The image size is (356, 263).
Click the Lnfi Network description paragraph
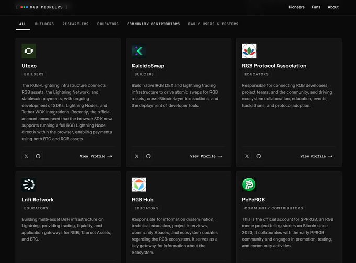pos(66,229)
